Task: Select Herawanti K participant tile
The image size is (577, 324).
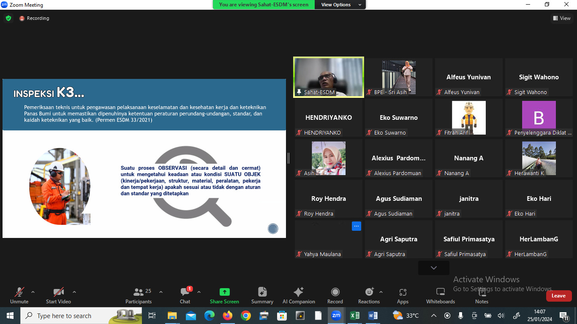Action: pyautogui.click(x=539, y=158)
